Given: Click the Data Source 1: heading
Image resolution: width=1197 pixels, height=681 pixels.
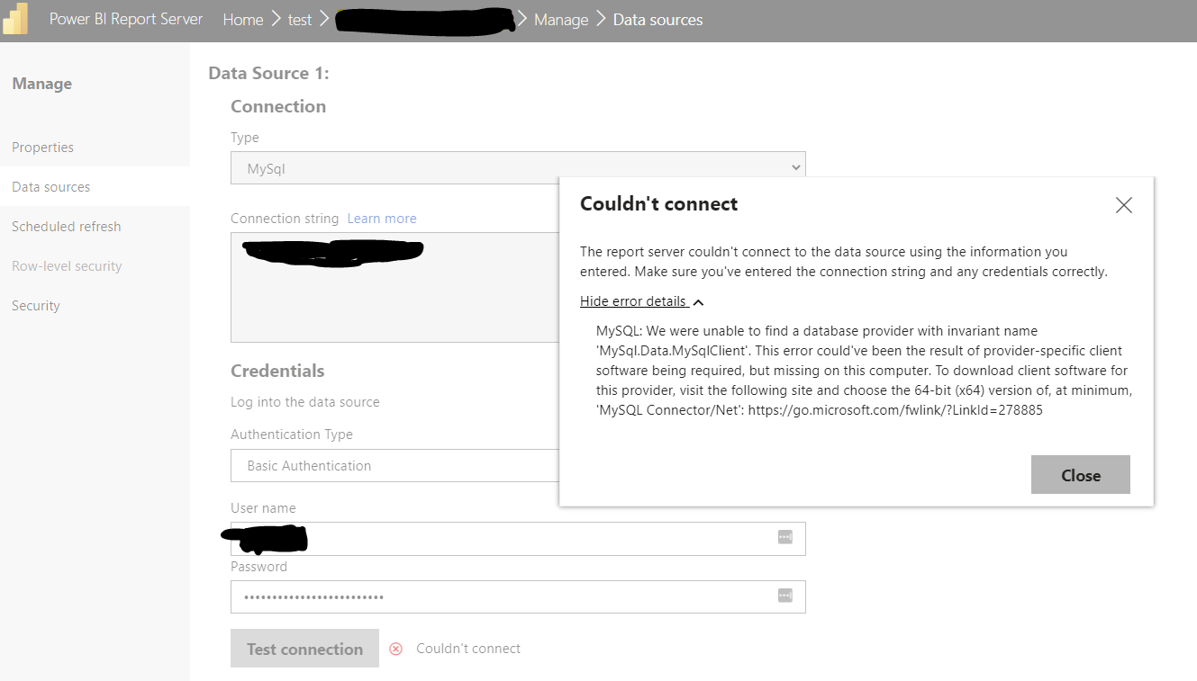Looking at the screenshot, I should click(268, 73).
